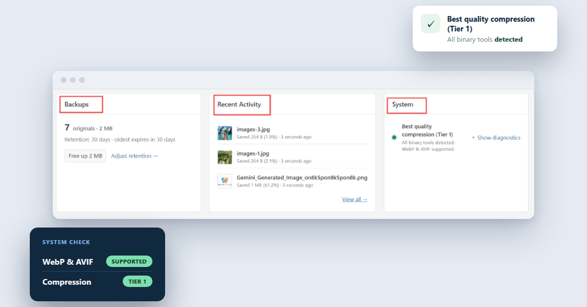
Task: Click the SUPPORTED badge beside WebP & AVIF
Action: (129, 261)
